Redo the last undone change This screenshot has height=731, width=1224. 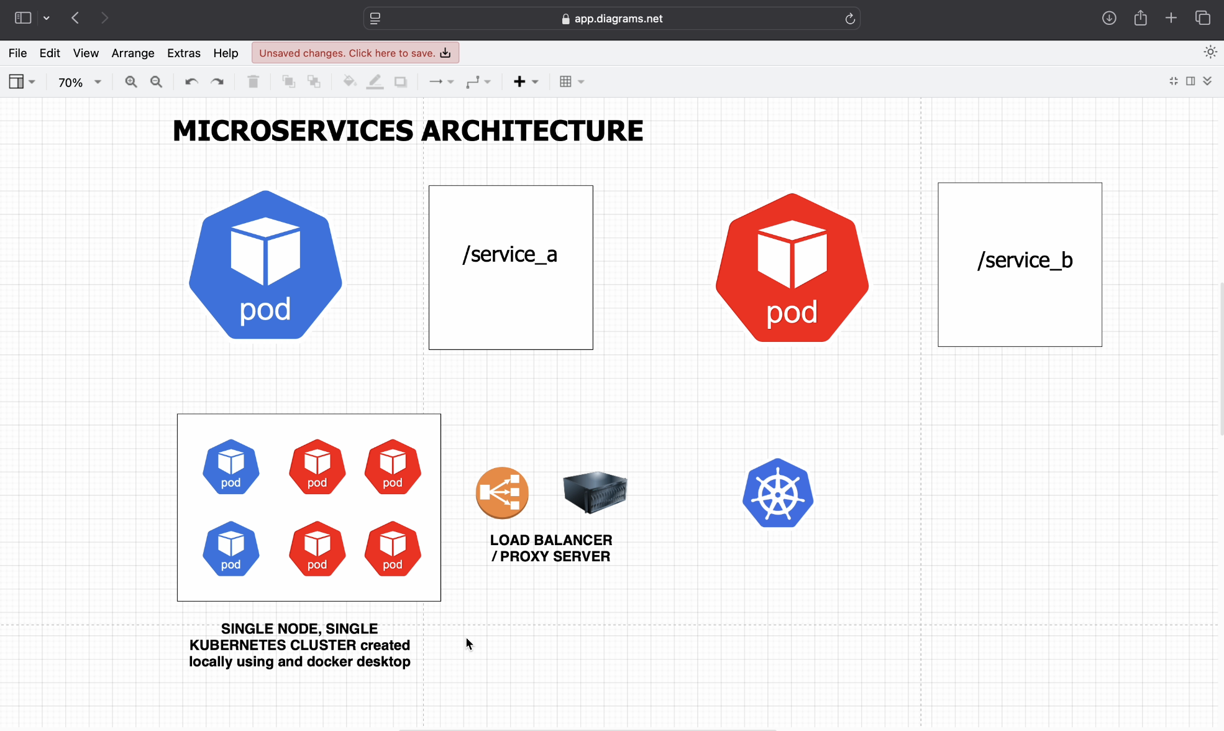(217, 81)
